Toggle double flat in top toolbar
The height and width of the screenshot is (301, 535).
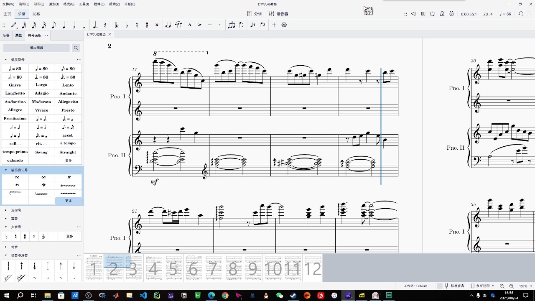(117, 25)
